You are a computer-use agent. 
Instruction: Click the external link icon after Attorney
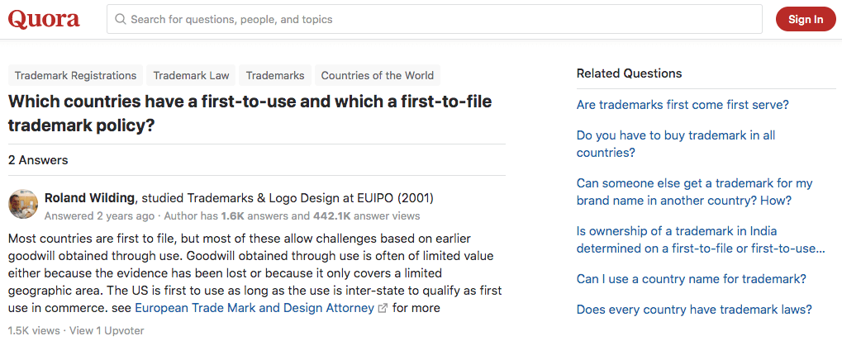point(383,308)
